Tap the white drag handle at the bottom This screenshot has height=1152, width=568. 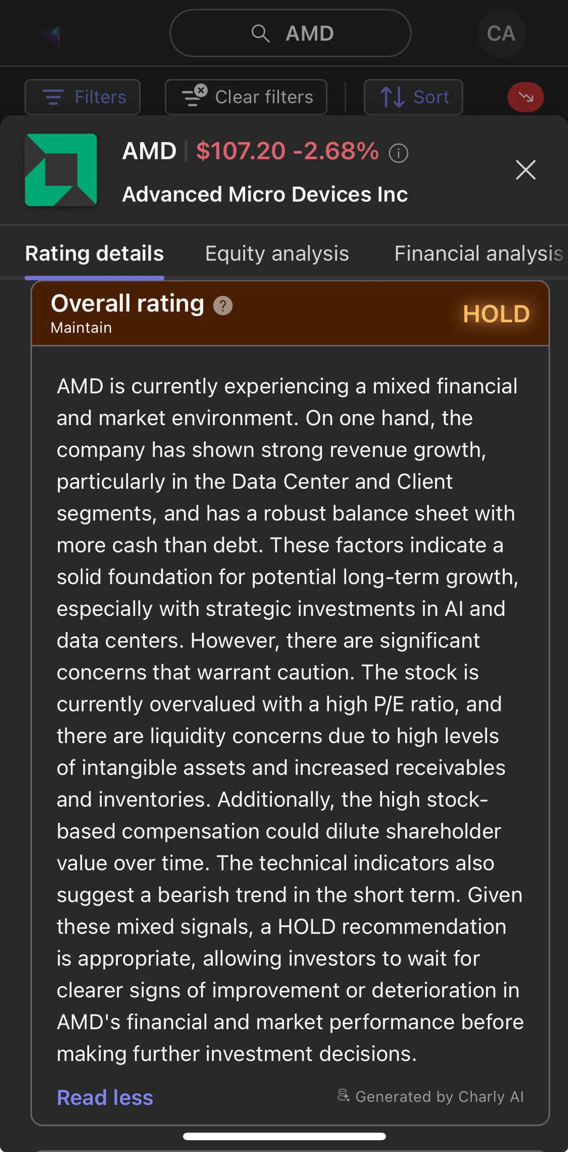pos(284,1136)
